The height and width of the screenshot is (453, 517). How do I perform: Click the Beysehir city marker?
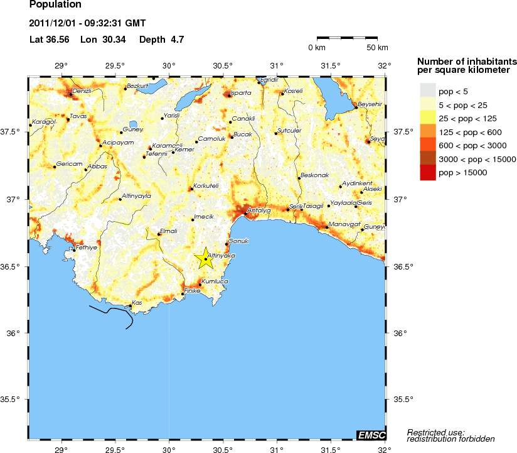pos(356,107)
